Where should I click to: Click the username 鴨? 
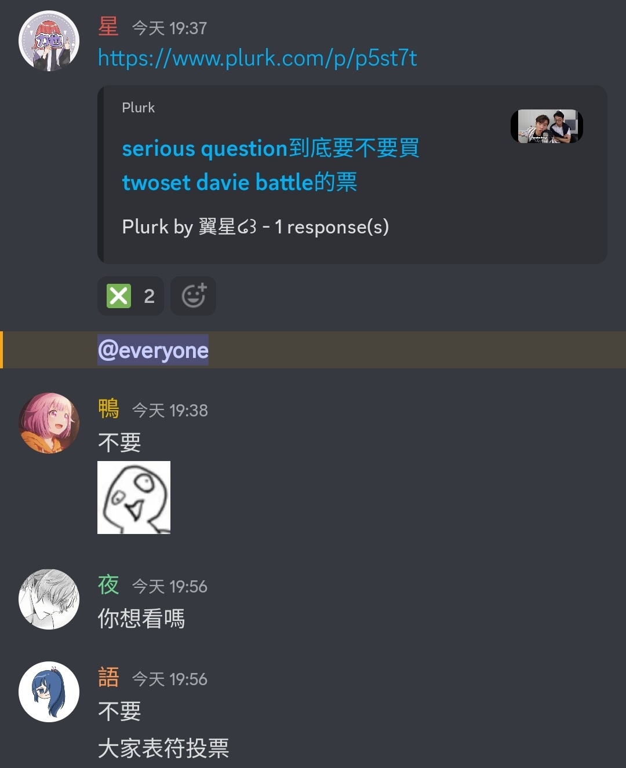(x=108, y=409)
